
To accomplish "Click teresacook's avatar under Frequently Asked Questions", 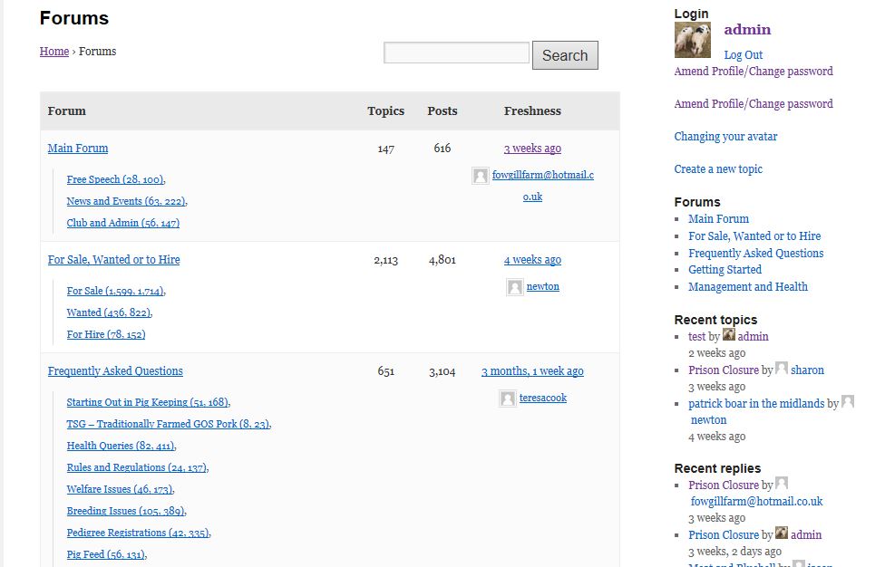I will pos(507,398).
